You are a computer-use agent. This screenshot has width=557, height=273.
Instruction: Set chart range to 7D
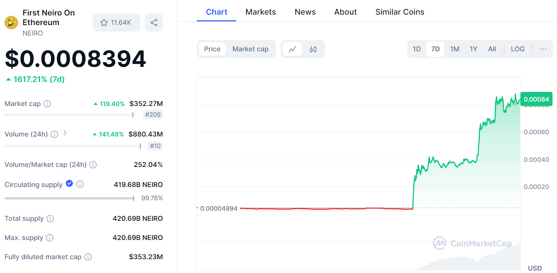(435, 49)
